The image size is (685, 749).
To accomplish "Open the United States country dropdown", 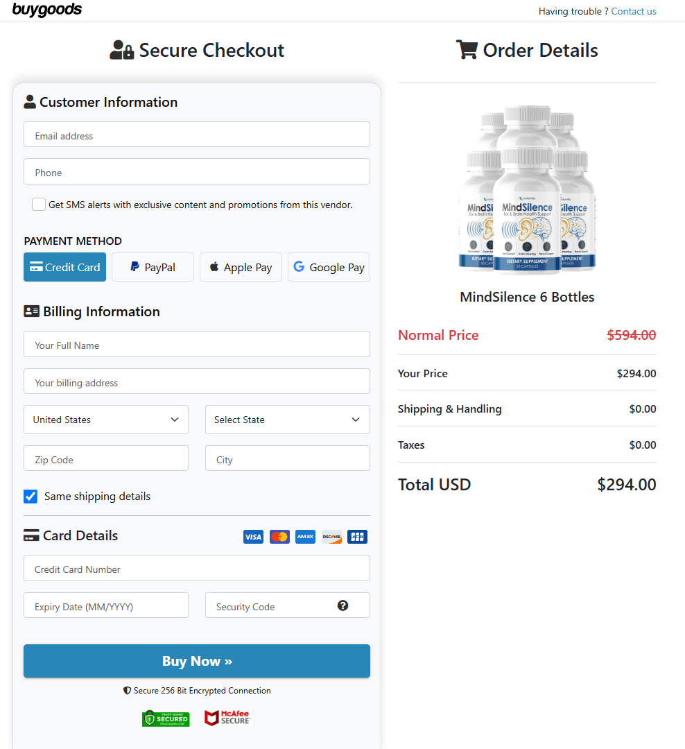I will click(x=106, y=420).
